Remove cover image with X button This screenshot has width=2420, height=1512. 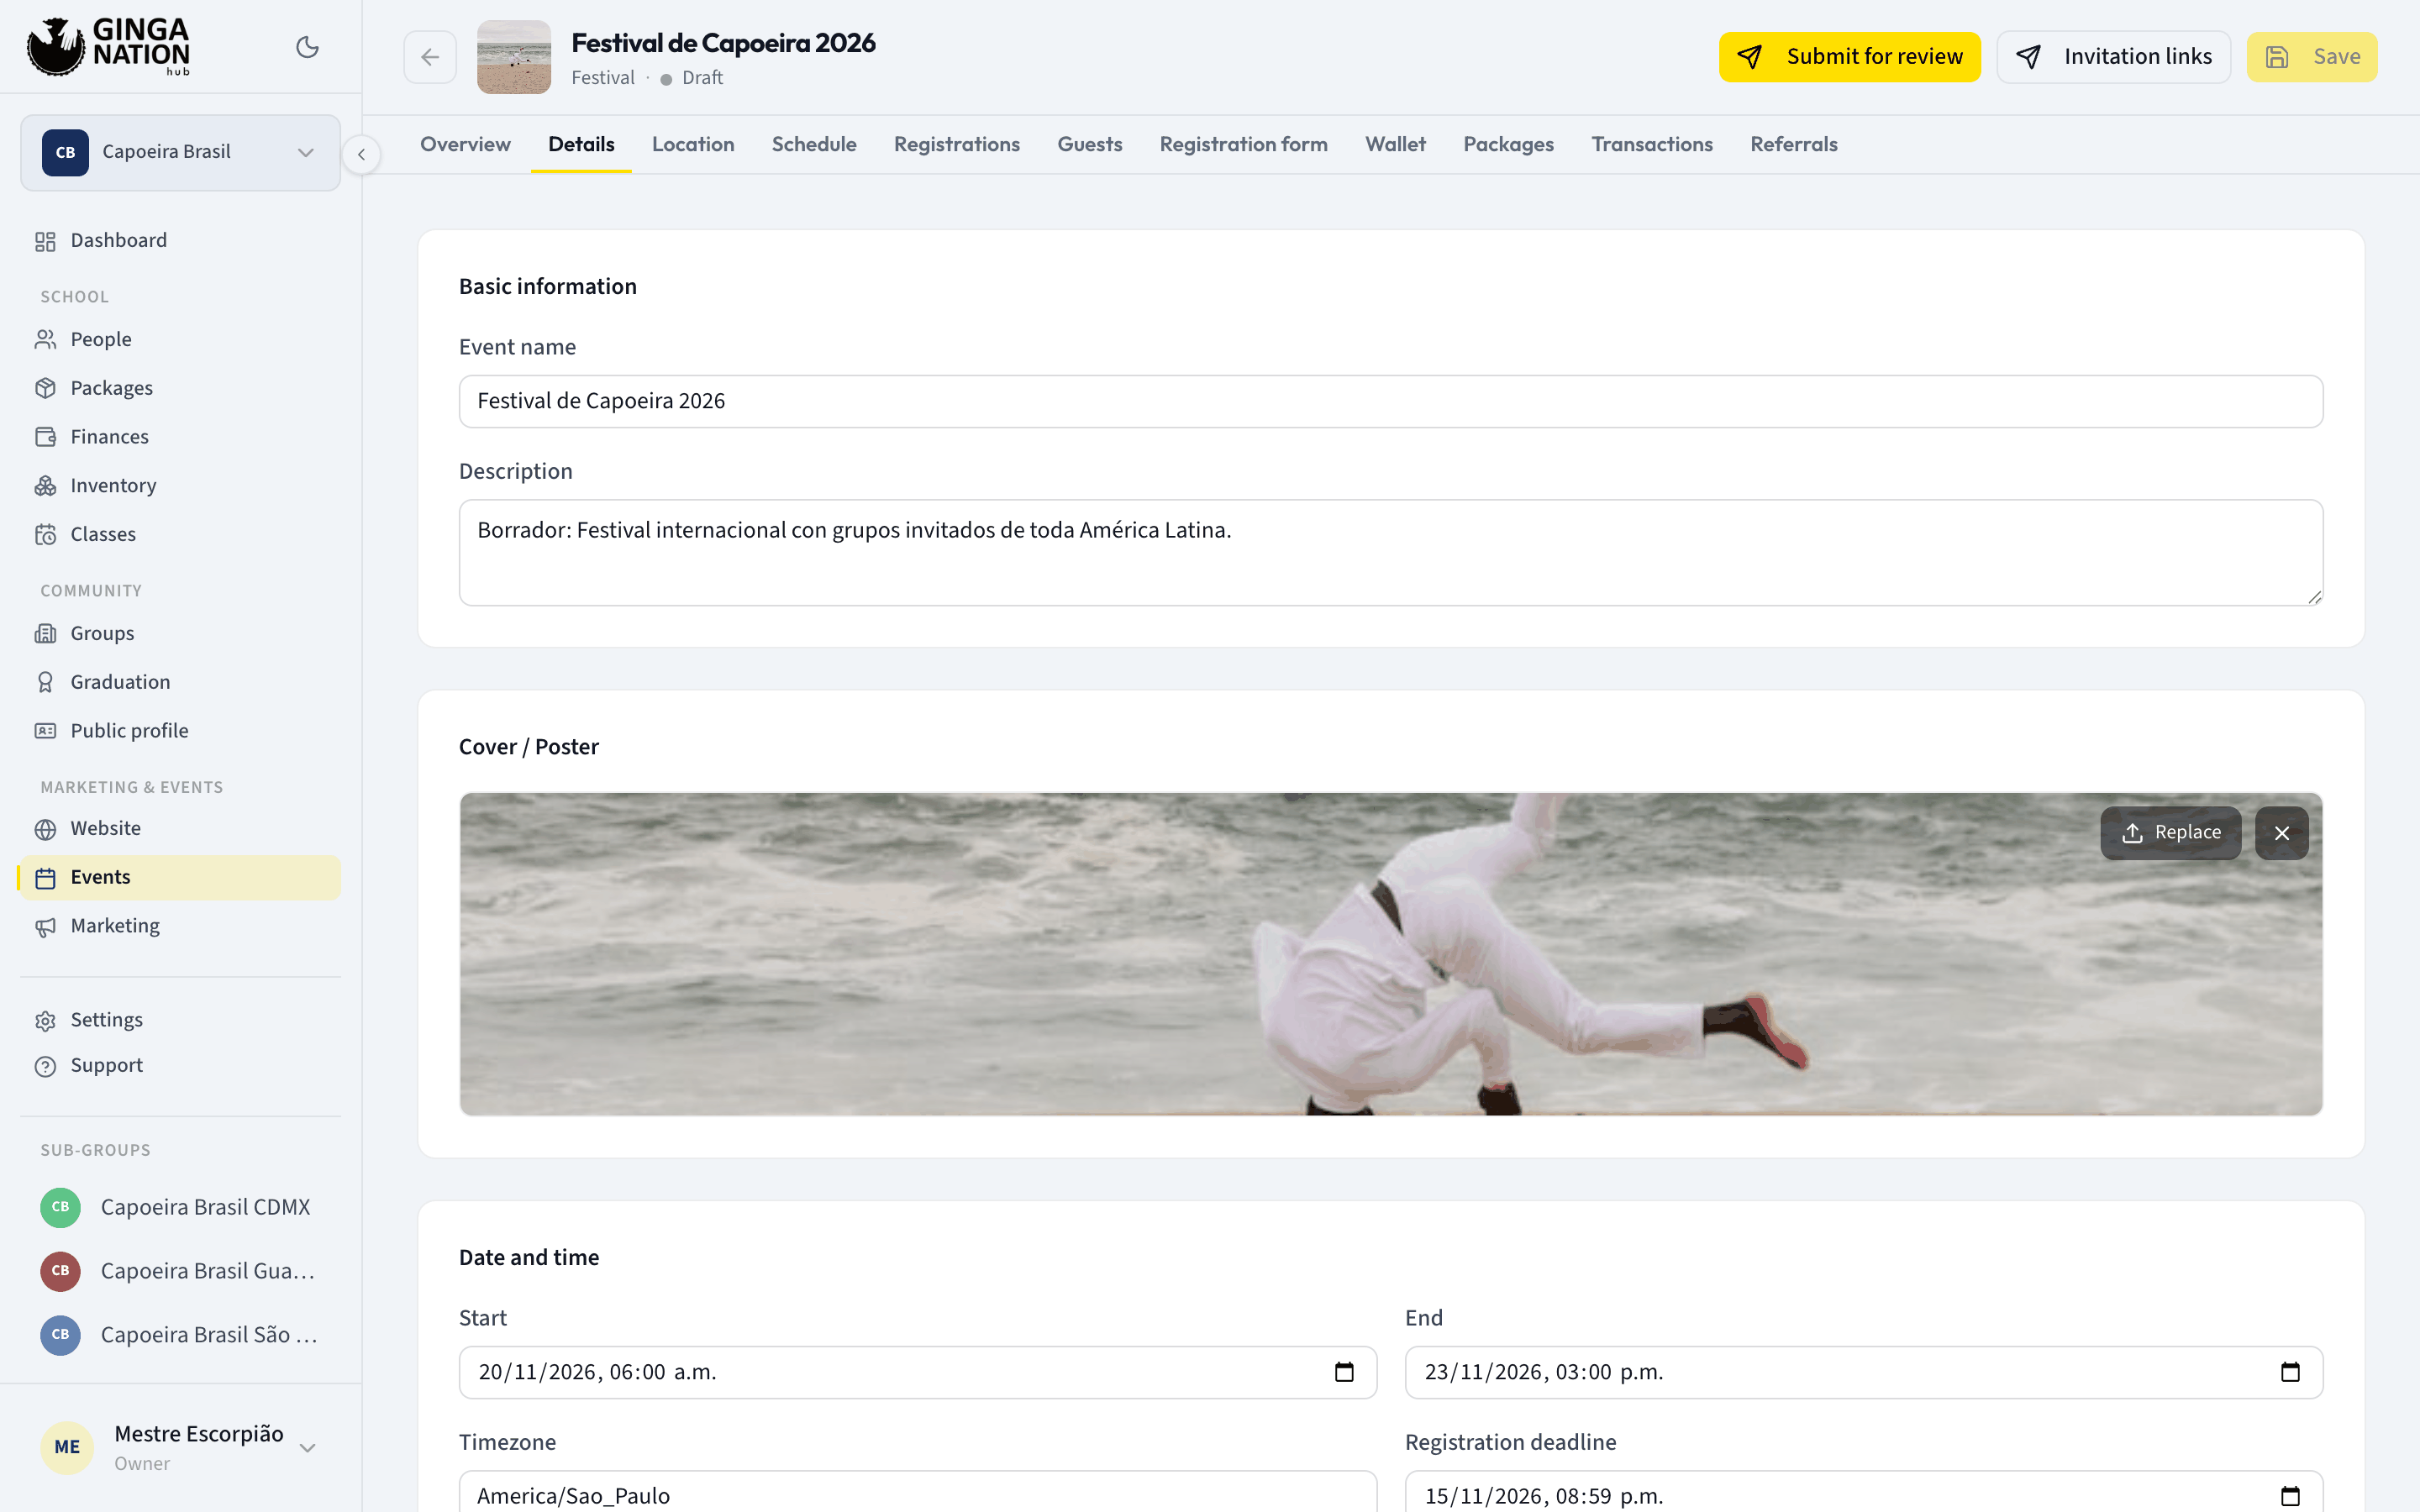2281,833
